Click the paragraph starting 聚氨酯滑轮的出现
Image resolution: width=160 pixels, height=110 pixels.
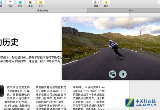(51, 98)
